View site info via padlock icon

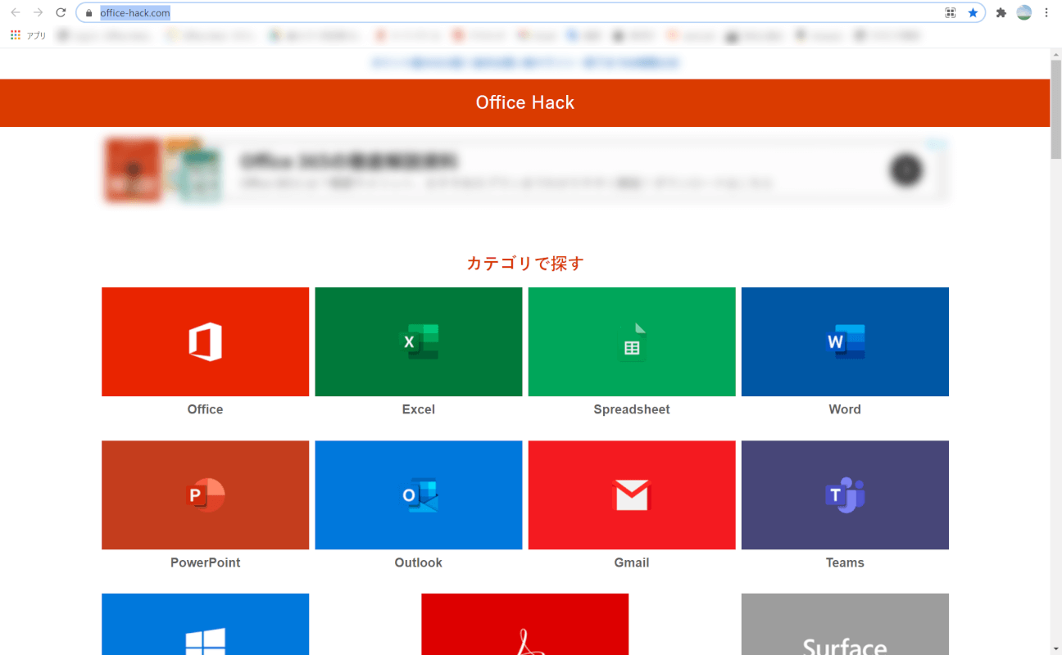(89, 13)
